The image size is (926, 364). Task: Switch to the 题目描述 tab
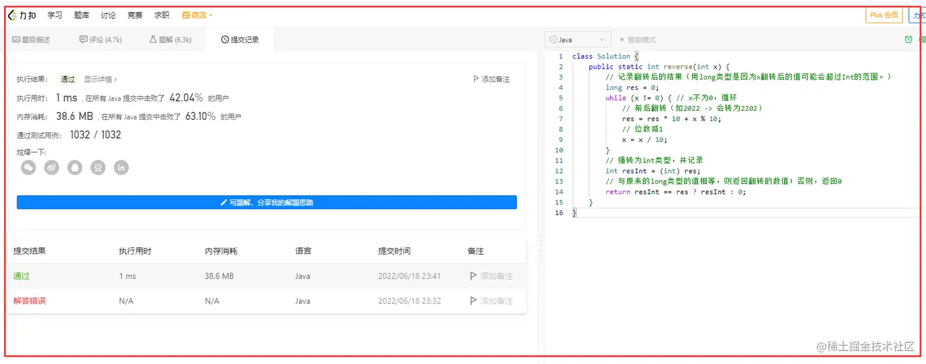click(31, 40)
